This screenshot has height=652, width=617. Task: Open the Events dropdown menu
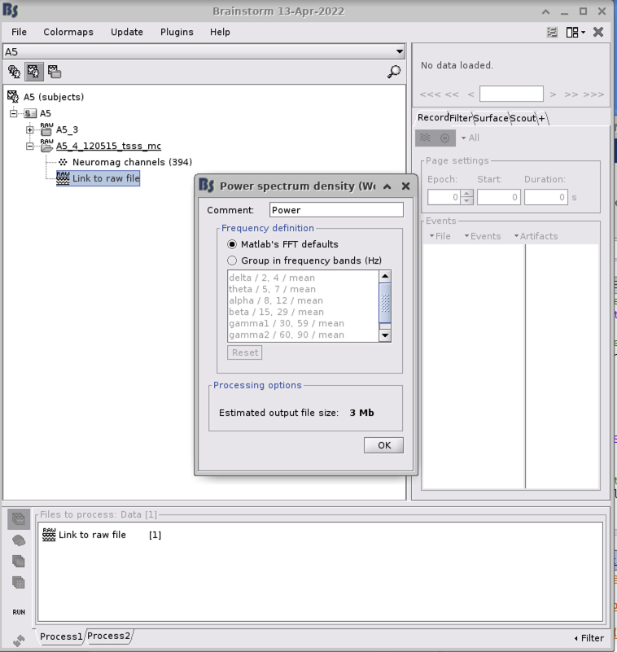[483, 236]
